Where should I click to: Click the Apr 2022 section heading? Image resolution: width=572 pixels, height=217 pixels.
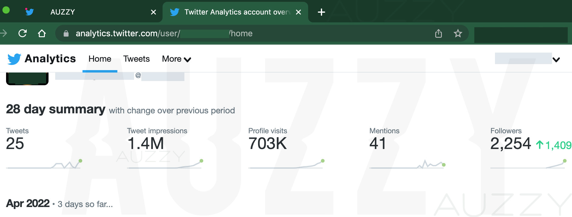[x=28, y=203]
